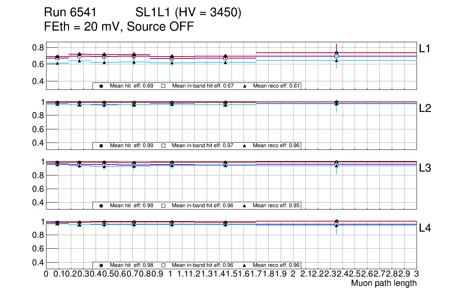
Task: Click the filled circle marker in L1 legend
Action: point(101,86)
